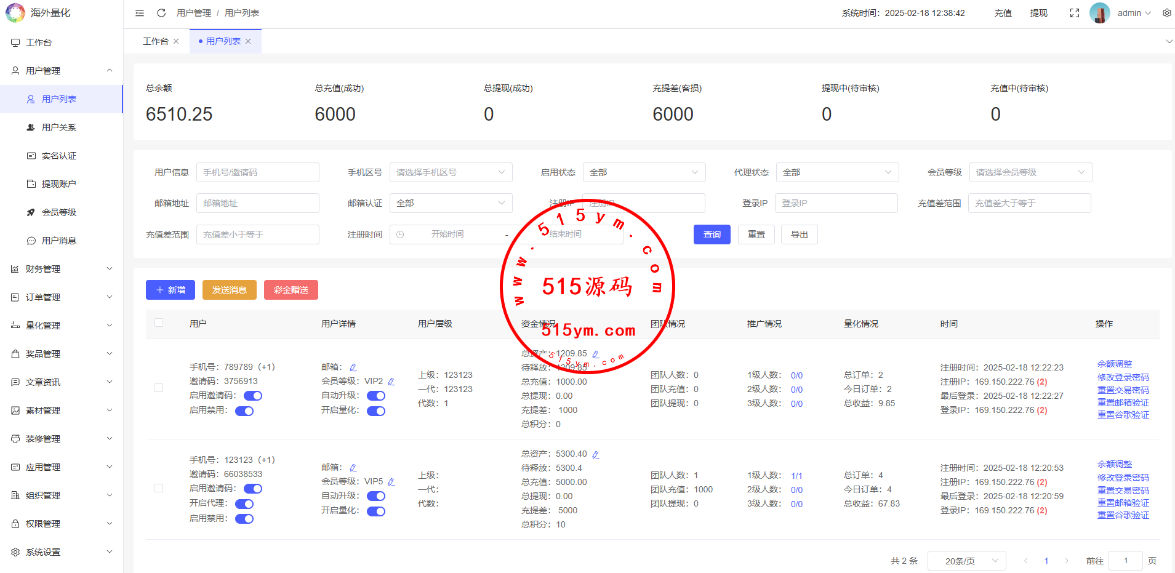The image size is (1175, 573).
Task: Click the 邮箱地址 input field
Action: click(257, 203)
